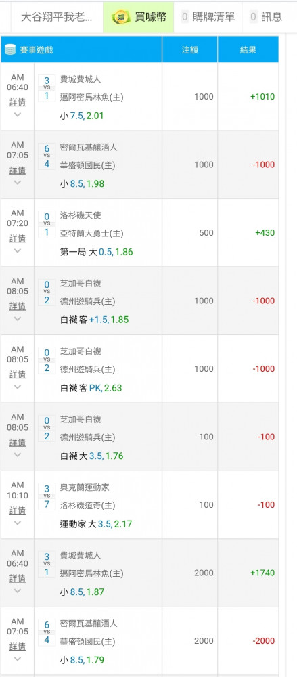This screenshot has height=677, width=297.
Task: Expand chevron under 07:05 小8.5,1.79 bet
Action: [18, 659]
